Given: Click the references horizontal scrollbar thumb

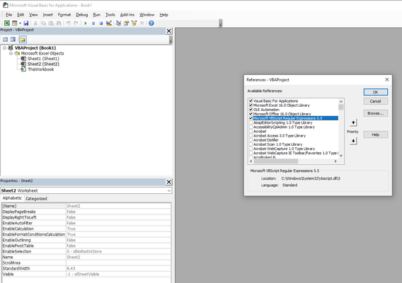Looking at the screenshot, I should [x=276, y=161].
